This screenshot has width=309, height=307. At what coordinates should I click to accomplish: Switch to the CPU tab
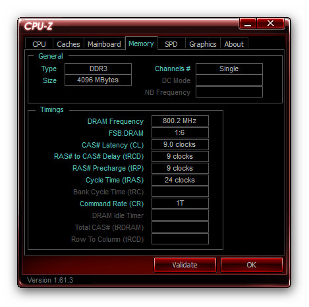click(39, 44)
